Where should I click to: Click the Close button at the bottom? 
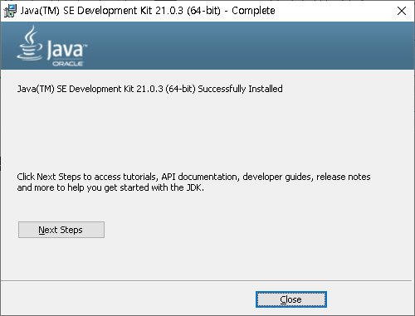point(291,299)
